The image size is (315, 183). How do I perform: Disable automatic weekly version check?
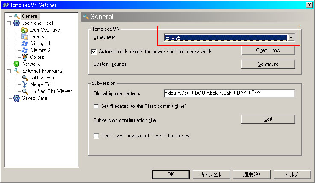coord(94,52)
